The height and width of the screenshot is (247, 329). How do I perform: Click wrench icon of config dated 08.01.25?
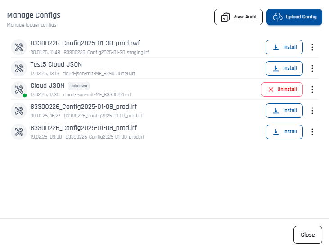point(19,110)
